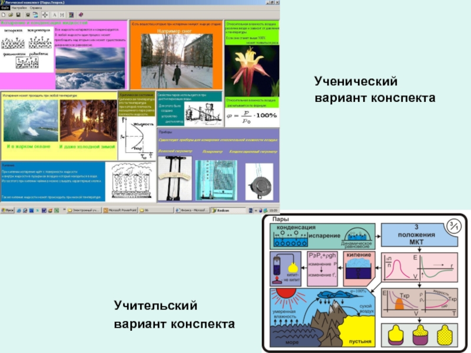
Task: Click the magenta book help icon
Action: point(81,15)
